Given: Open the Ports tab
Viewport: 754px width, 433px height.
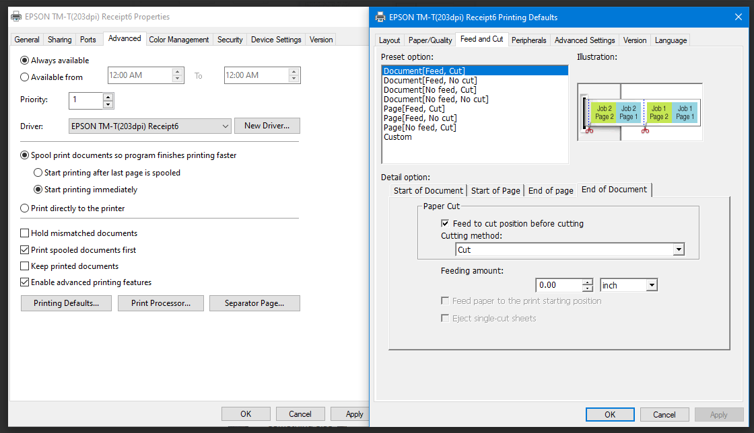Looking at the screenshot, I should [x=88, y=40].
